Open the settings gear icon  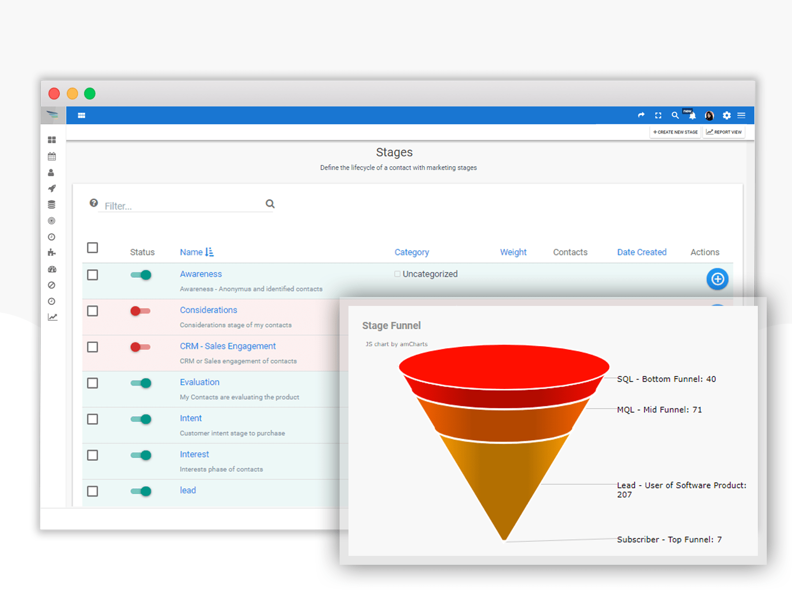pos(727,115)
